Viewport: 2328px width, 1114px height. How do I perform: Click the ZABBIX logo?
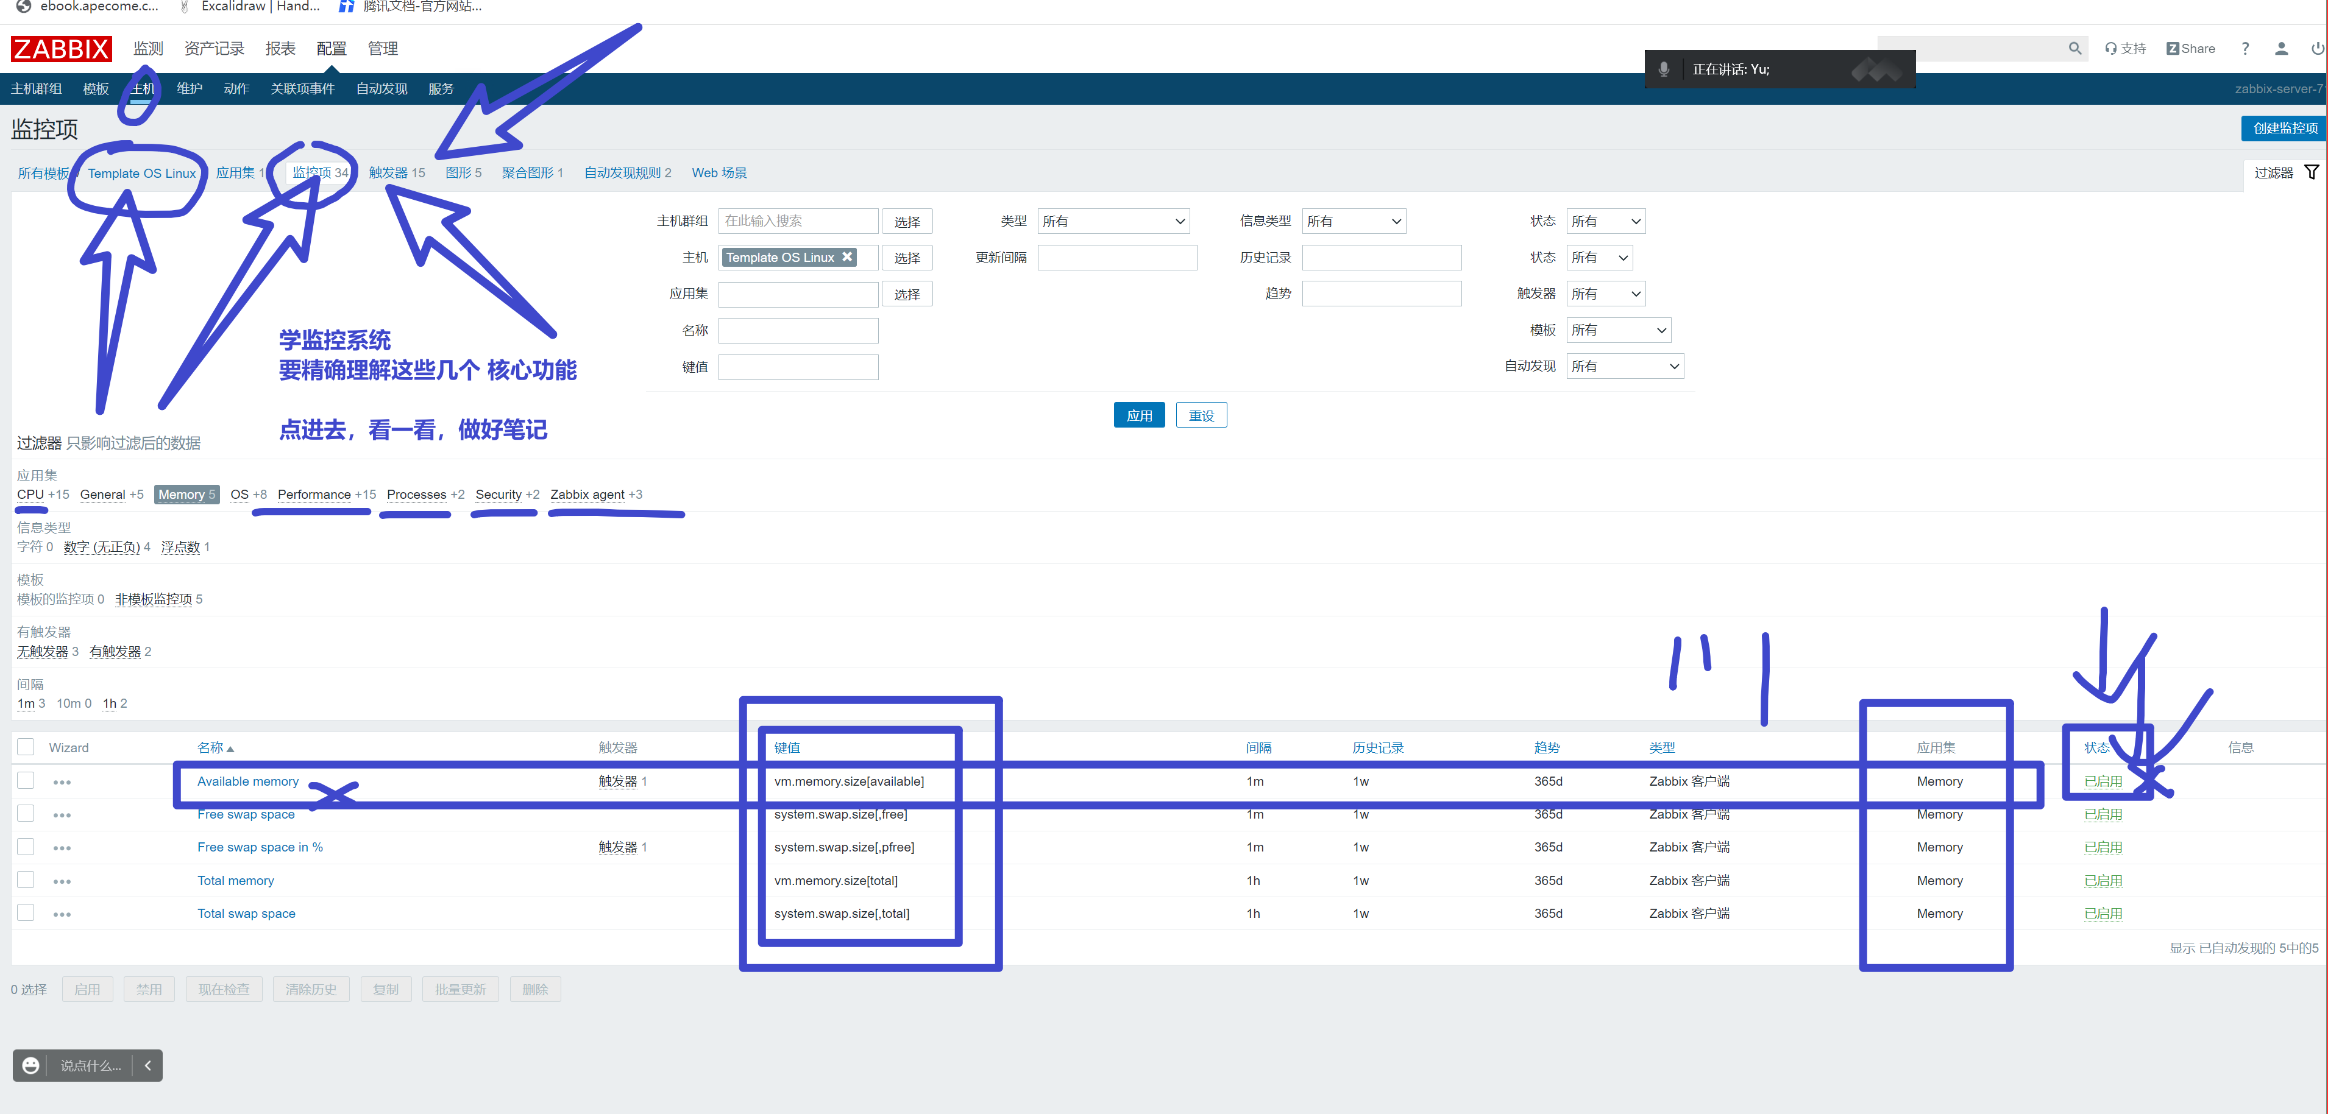pos(62,48)
